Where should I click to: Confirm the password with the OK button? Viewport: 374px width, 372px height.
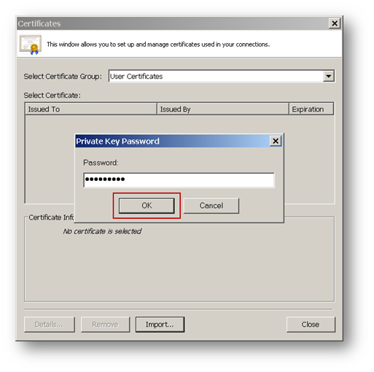click(x=147, y=206)
